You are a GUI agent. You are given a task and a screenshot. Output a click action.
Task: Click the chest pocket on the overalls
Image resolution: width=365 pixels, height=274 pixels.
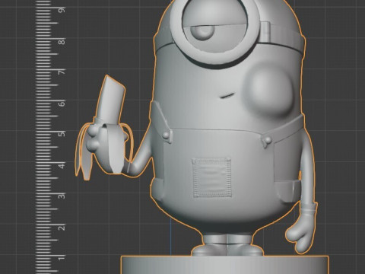[211, 177]
